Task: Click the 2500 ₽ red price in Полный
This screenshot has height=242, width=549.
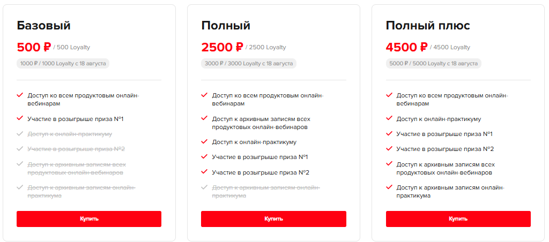Action: 222,47
